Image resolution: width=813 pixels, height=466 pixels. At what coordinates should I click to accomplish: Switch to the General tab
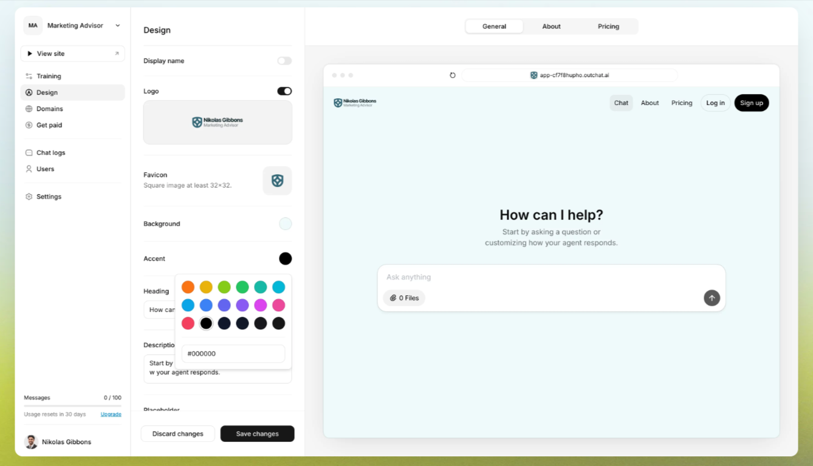pyautogui.click(x=494, y=26)
